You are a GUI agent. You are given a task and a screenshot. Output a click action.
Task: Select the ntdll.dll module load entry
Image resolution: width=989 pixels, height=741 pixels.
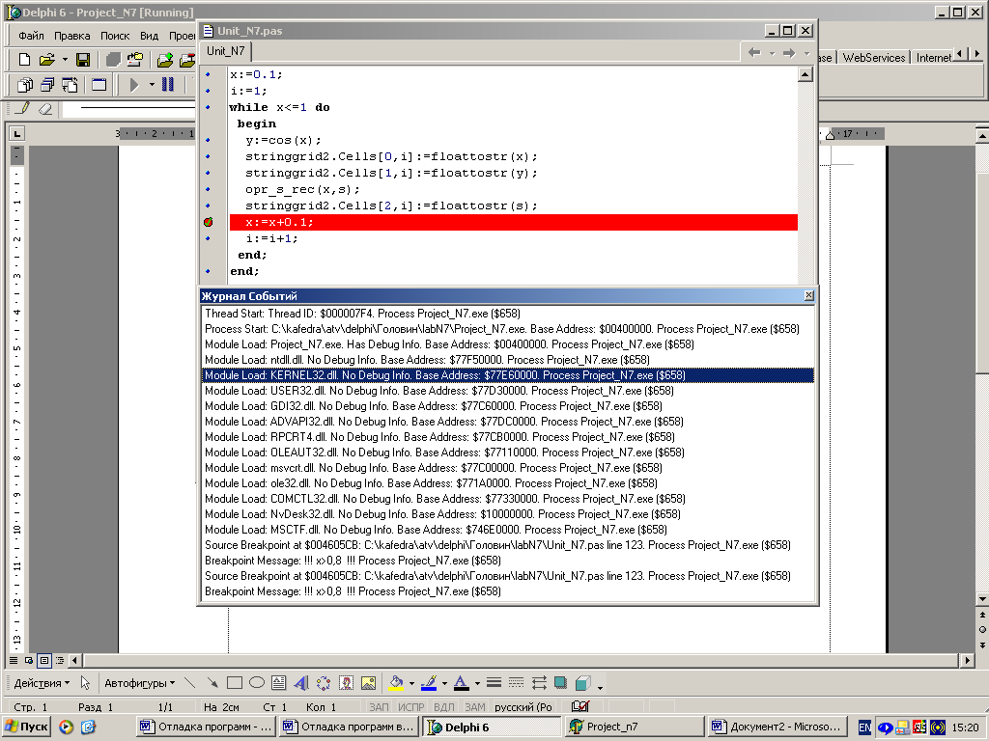508,360
